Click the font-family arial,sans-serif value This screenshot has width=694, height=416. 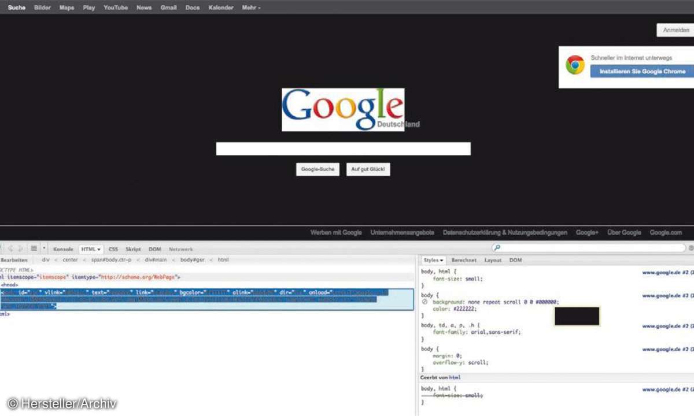(494, 332)
